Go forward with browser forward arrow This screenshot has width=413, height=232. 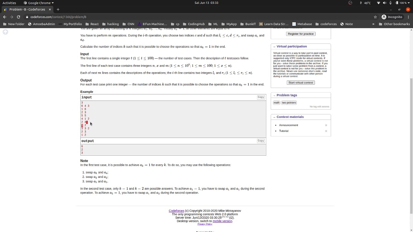coord(12,17)
